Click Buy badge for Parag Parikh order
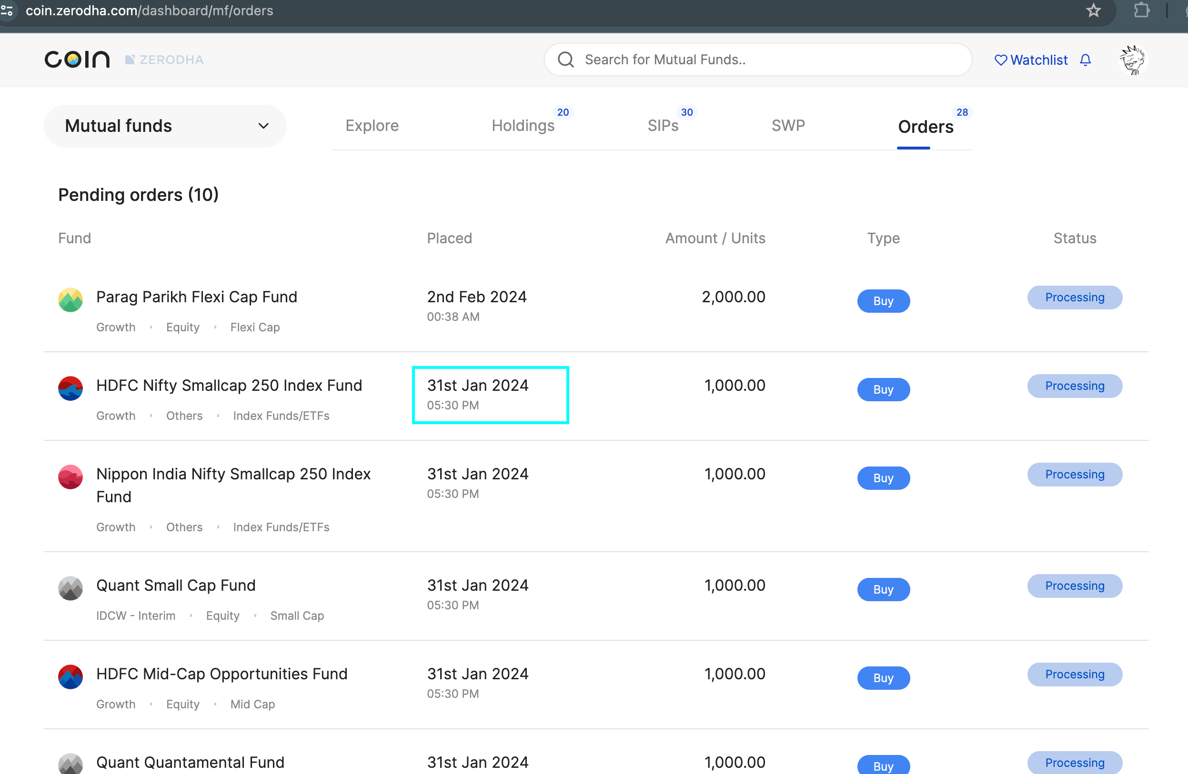 [x=884, y=301]
